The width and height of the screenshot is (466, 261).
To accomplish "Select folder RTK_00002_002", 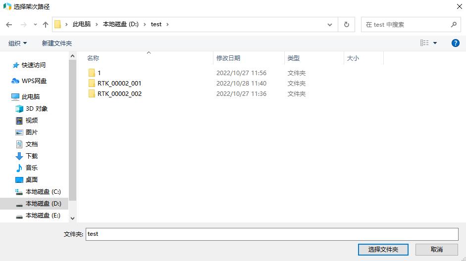I will [119, 94].
